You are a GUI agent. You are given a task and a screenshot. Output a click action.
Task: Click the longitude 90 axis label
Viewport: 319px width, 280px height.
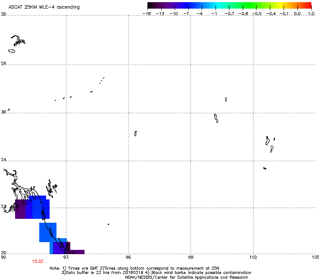tap(3, 257)
